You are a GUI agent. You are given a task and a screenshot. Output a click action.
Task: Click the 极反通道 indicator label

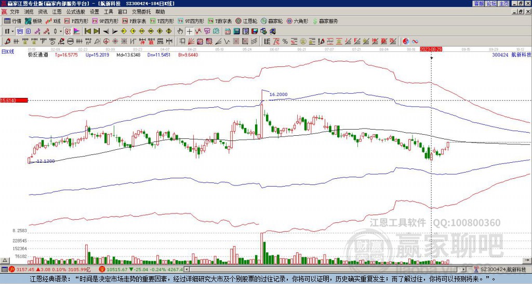(x=38, y=55)
